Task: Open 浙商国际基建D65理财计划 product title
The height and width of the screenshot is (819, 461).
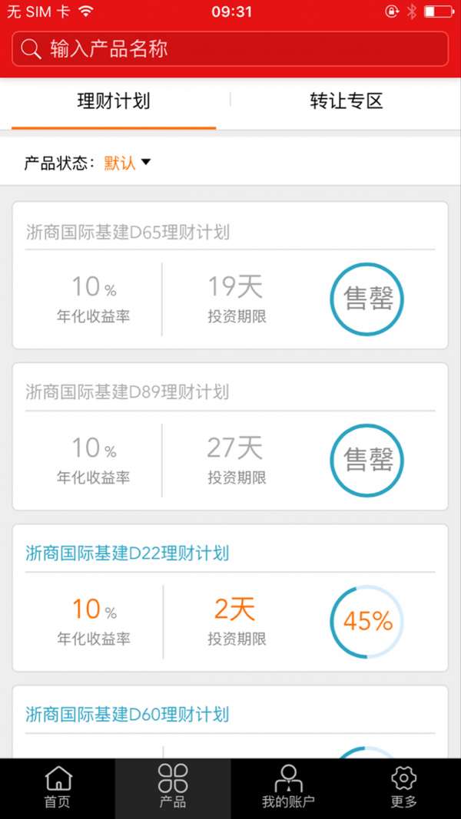Action: [128, 231]
